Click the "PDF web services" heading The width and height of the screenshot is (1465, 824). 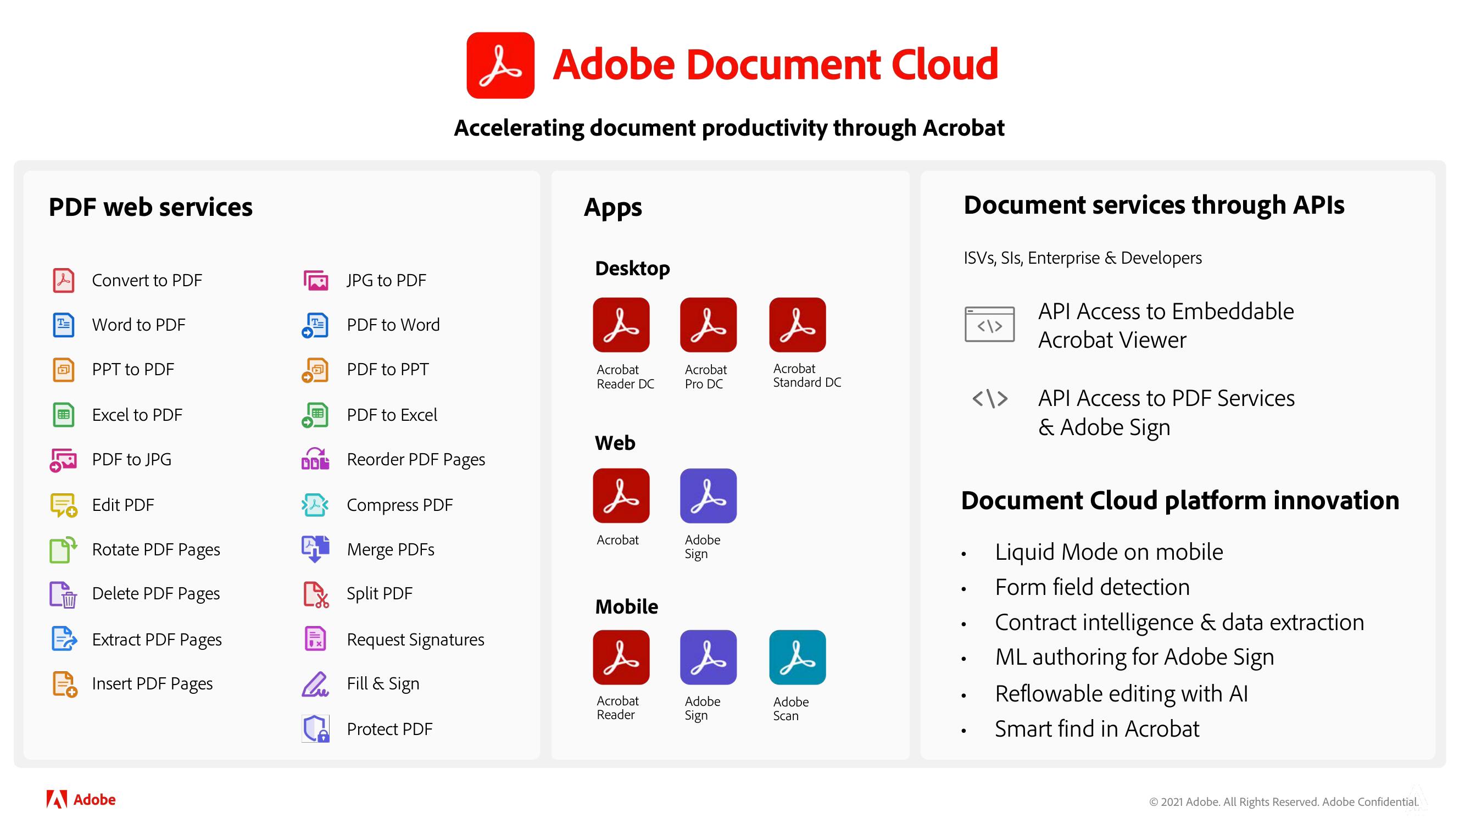(x=150, y=207)
